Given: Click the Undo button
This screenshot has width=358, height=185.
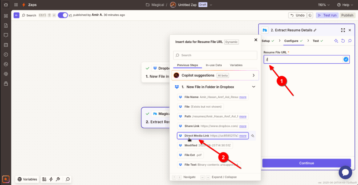Looking at the screenshot, I should [x=298, y=15].
